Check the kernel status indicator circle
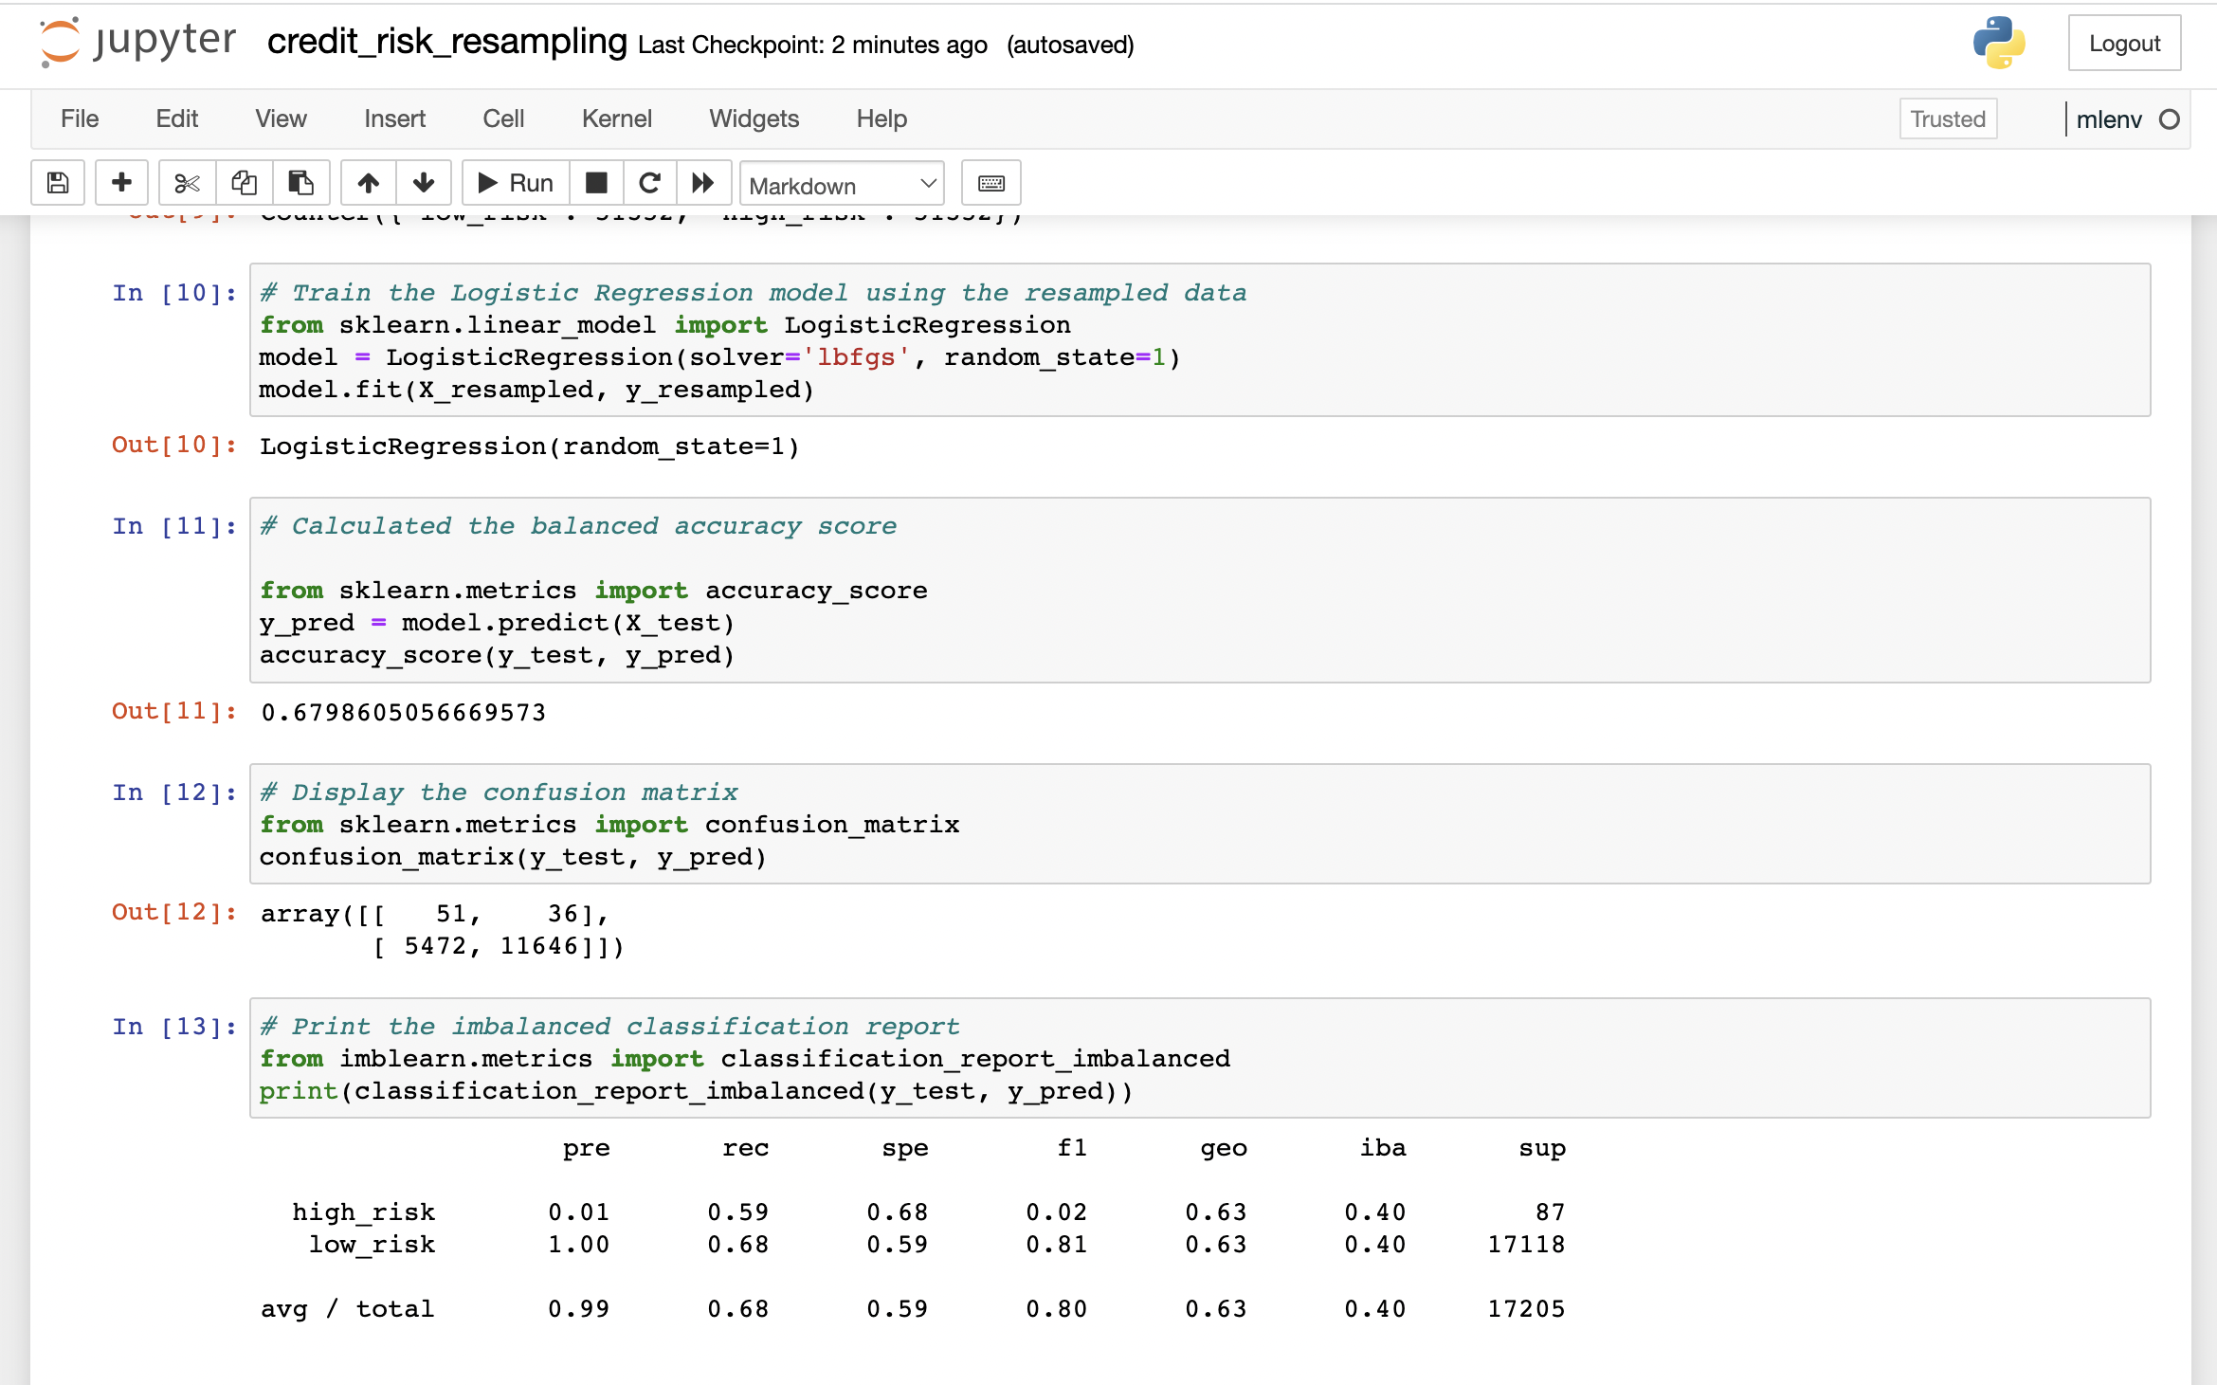The height and width of the screenshot is (1385, 2217). 2171,119
